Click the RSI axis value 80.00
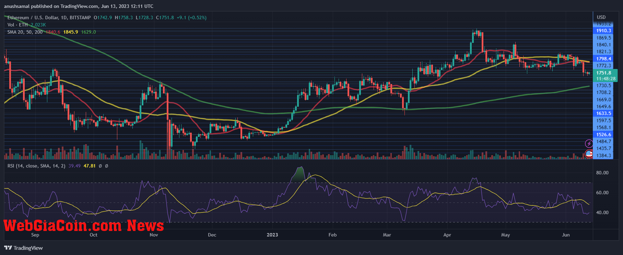This screenshot has height=255, width=623. click(602, 173)
